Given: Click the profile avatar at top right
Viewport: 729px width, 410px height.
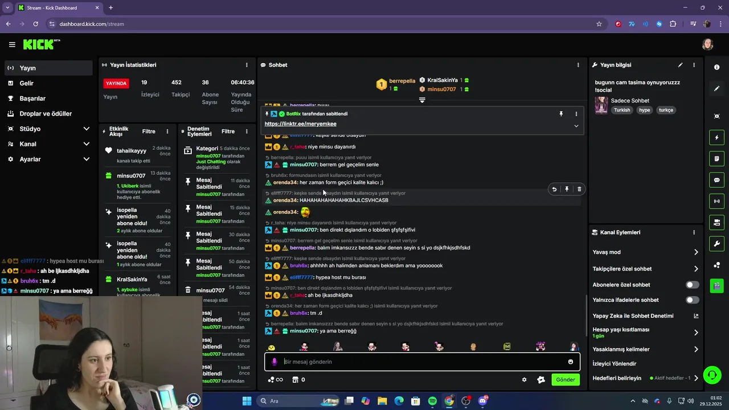Looking at the screenshot, I should (x=708, y=44).
